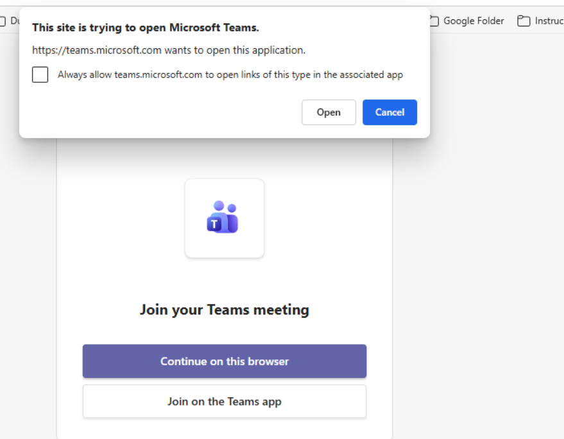Click the partially hidden Du bookmark at far left
564x439 pixels.
(x=12, y=21)
